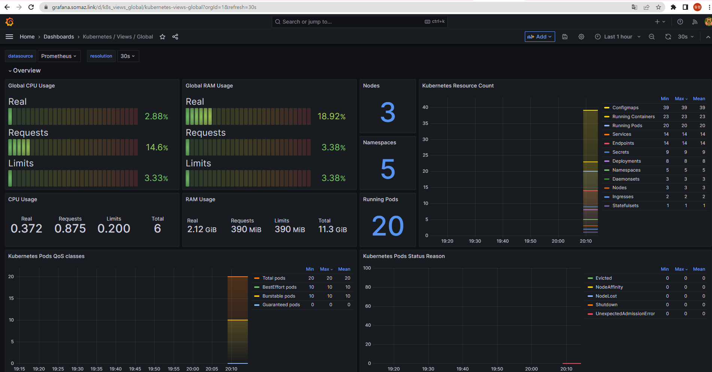Sort Resource Count legend by Max

pyautogui.click(x=681, y=99)
